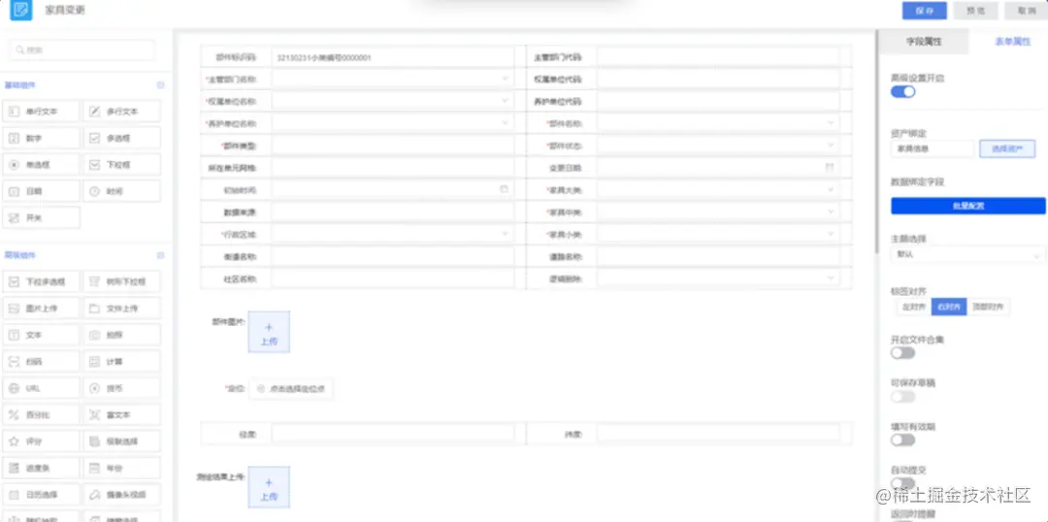Screen dimensions: 1048x522
Task: Add the 图片上传 image upload component
Action: coord(41,309)
